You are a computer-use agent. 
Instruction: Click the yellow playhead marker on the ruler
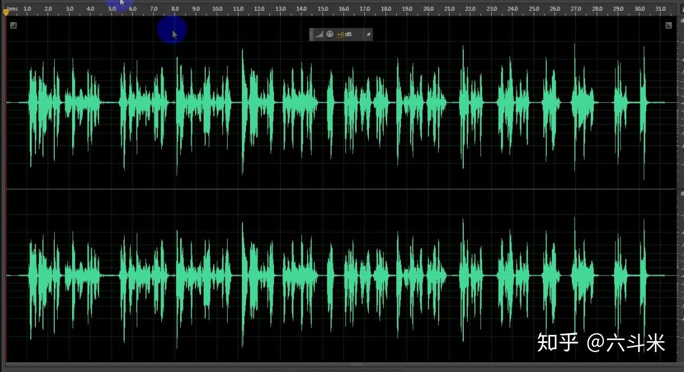[x=6, y=12]
